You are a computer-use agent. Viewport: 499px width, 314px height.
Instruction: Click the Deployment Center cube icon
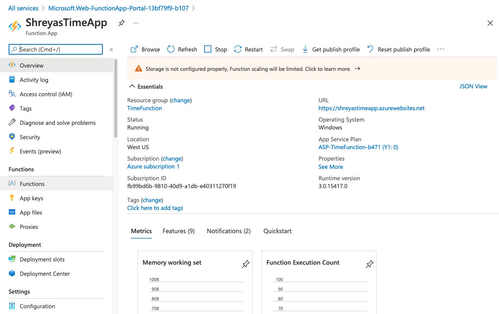coord(12,273)
